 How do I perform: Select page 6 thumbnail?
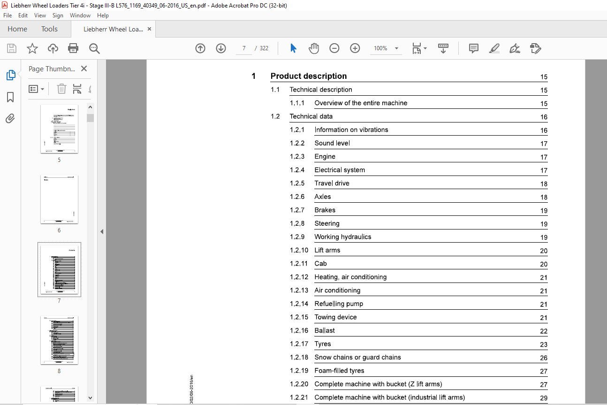[59, 199]
